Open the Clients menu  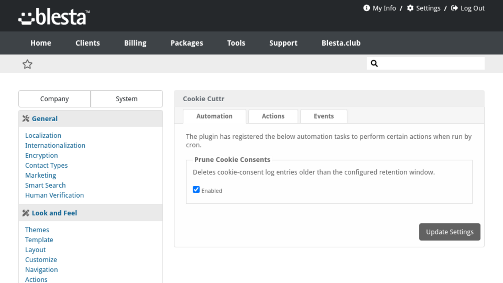[x=88, y=43]
